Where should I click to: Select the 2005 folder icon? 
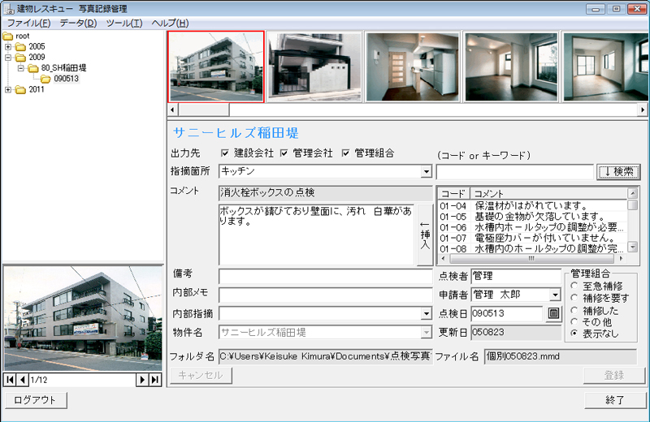pos(20,47)
